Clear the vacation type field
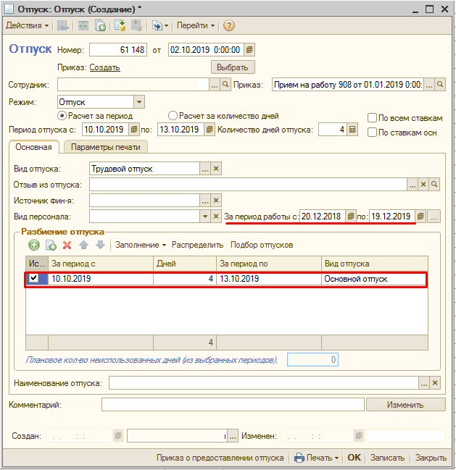This screenshot has height=470, width=456. pyautogui.click(x=216, y=169)
